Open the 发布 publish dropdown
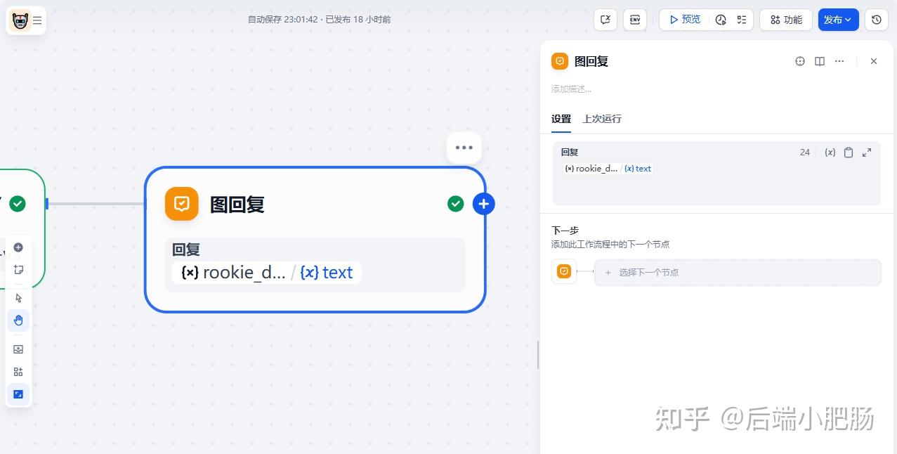The image size is (897, 454). [838, 20]
